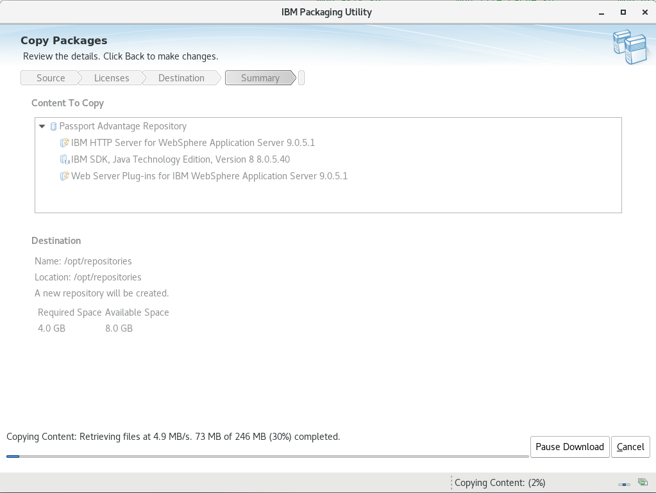
Task: Click the small status bar progress indicator
Action: 624,485
